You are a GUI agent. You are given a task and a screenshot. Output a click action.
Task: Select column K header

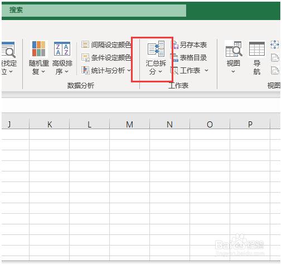tap(50, 124)
